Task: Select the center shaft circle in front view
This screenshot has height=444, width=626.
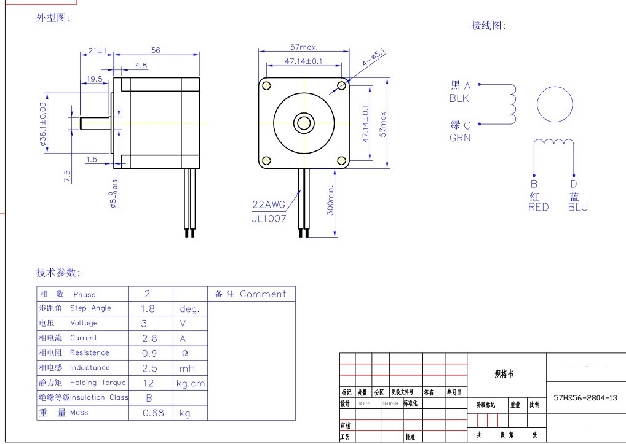Action: [303, 123]
